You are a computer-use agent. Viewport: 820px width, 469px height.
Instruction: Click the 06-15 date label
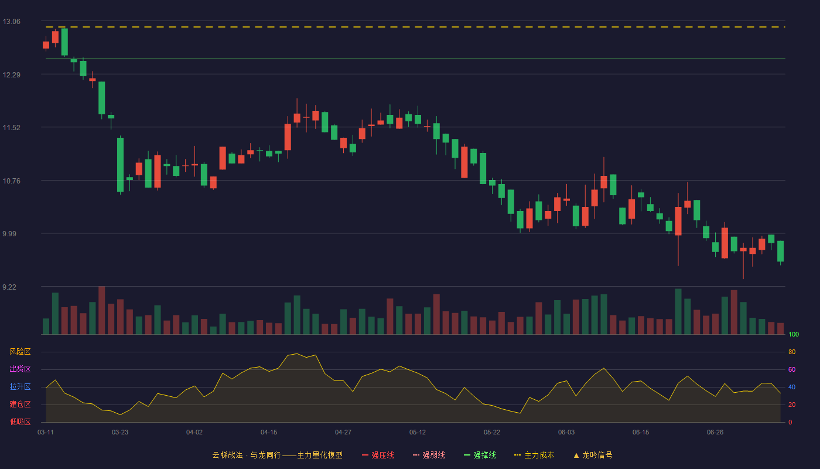(x=641, y=432)
